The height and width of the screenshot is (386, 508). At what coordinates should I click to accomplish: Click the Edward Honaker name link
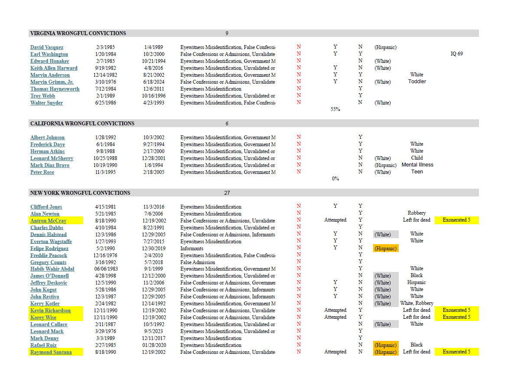click(x=50, y=61)
